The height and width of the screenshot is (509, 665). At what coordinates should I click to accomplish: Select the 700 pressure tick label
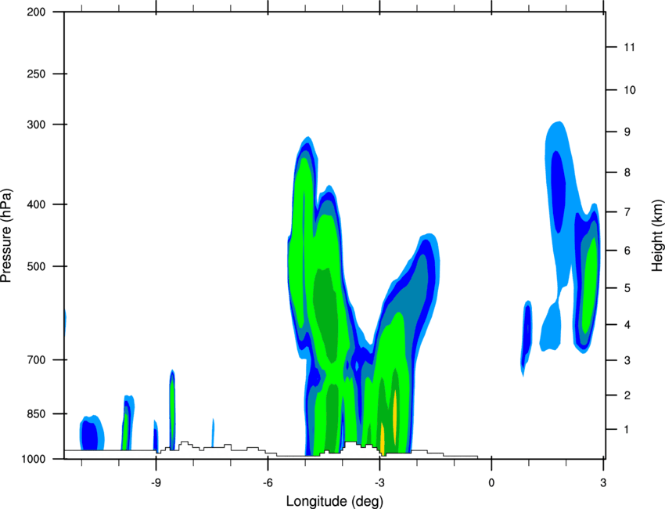(x=36, y=359)
